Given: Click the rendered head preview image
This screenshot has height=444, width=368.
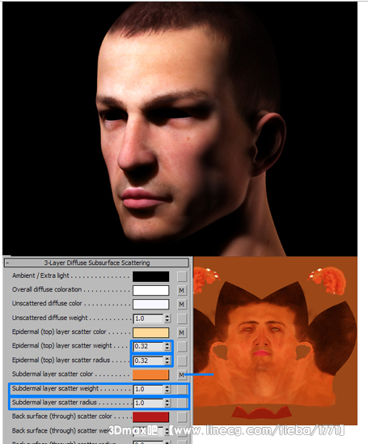Looking at the screenshot, I should [180, 129].
